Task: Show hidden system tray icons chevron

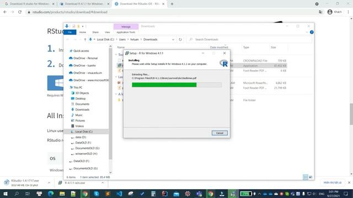Action: (x=260, y=194)
